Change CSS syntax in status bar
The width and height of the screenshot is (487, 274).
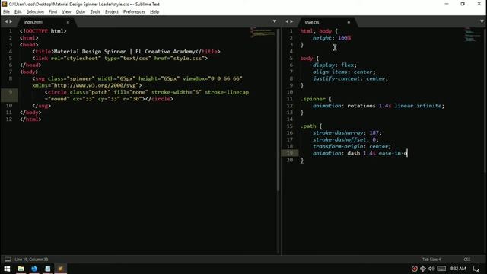pos(466,260)
